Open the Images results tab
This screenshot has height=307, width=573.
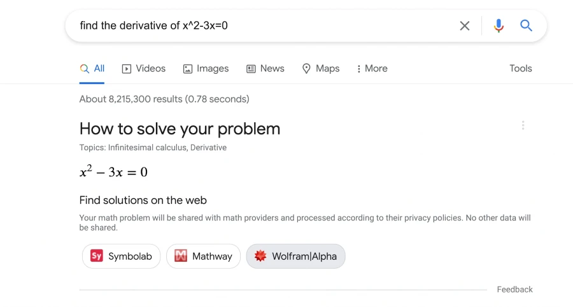[206, 68]
